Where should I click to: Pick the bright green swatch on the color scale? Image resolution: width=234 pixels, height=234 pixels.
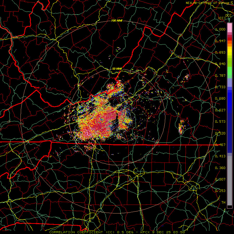point(230,71)
